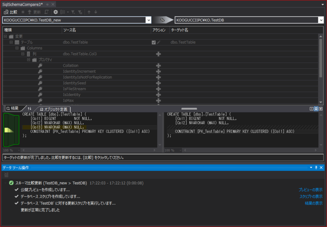The width and height of the screenshot is (327, 227).
Task: Click the plus icon in Collation row
Action: click(159, 66)
